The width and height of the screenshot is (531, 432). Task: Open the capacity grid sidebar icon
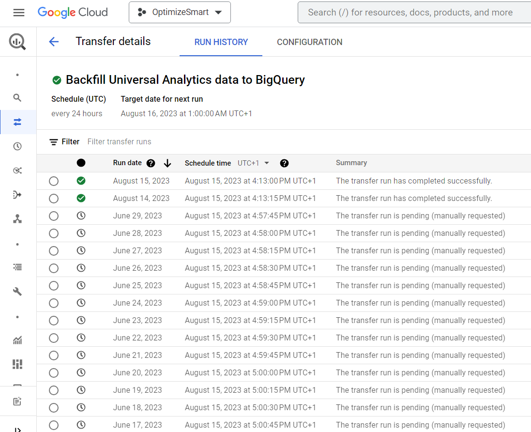coord(17,364)
